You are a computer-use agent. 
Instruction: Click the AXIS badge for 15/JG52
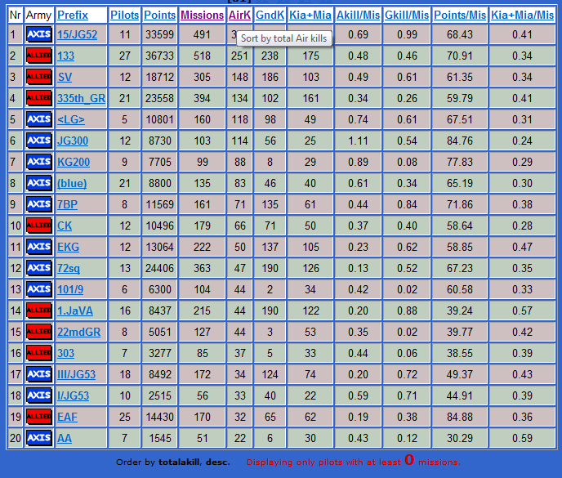[x=39, y=34]
